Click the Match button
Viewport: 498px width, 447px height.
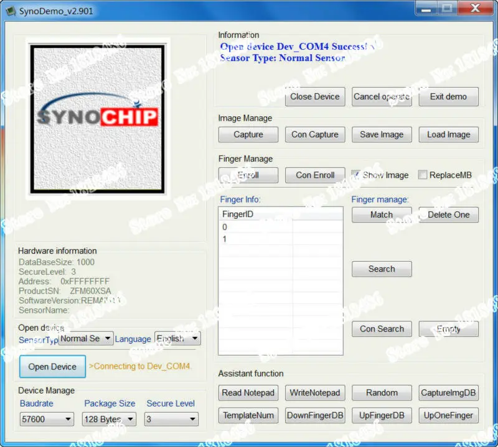pos(382,214)
